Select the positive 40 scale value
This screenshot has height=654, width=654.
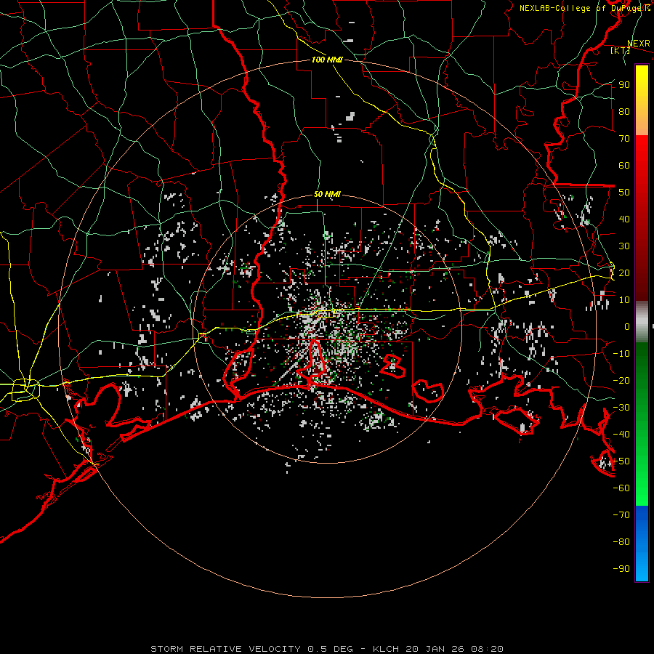[x=624, y=219]
